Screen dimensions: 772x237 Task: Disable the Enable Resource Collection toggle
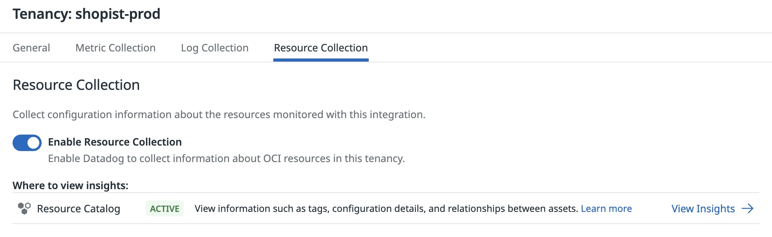[27, 143]
